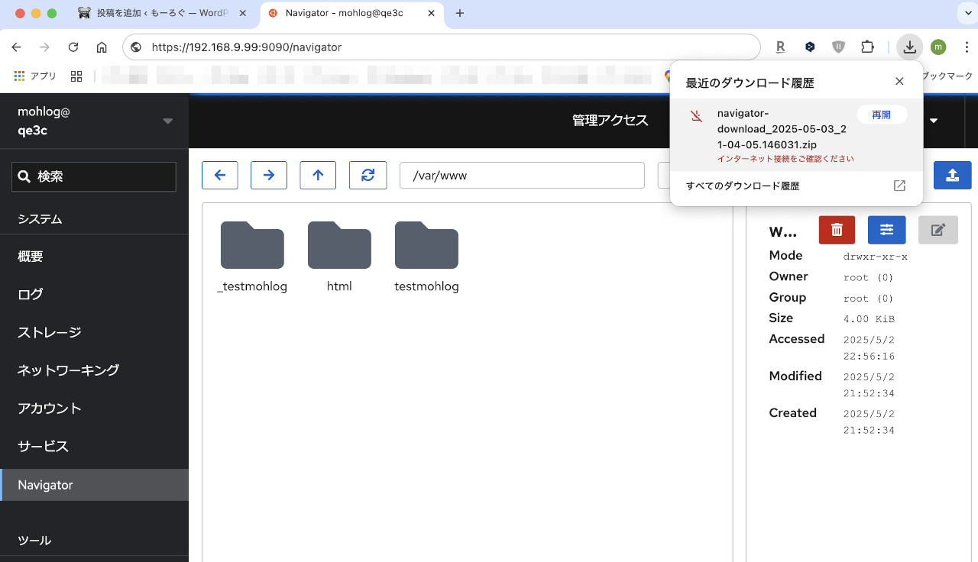978x562 pixels.
Task: Click the 管理アクセス button
Action: point(610,121)
